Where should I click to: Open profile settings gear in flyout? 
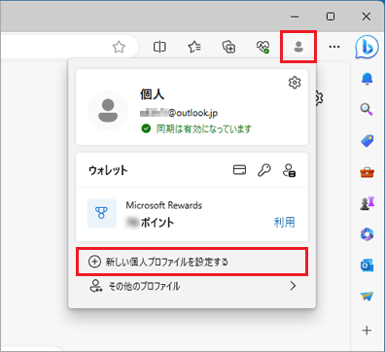pos(295,83)
